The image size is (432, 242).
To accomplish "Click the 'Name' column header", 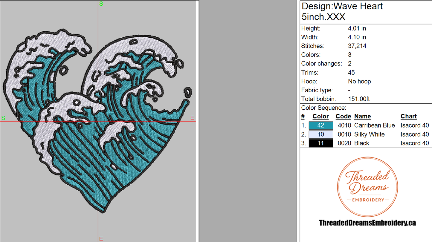I will (x=362, y=117).
